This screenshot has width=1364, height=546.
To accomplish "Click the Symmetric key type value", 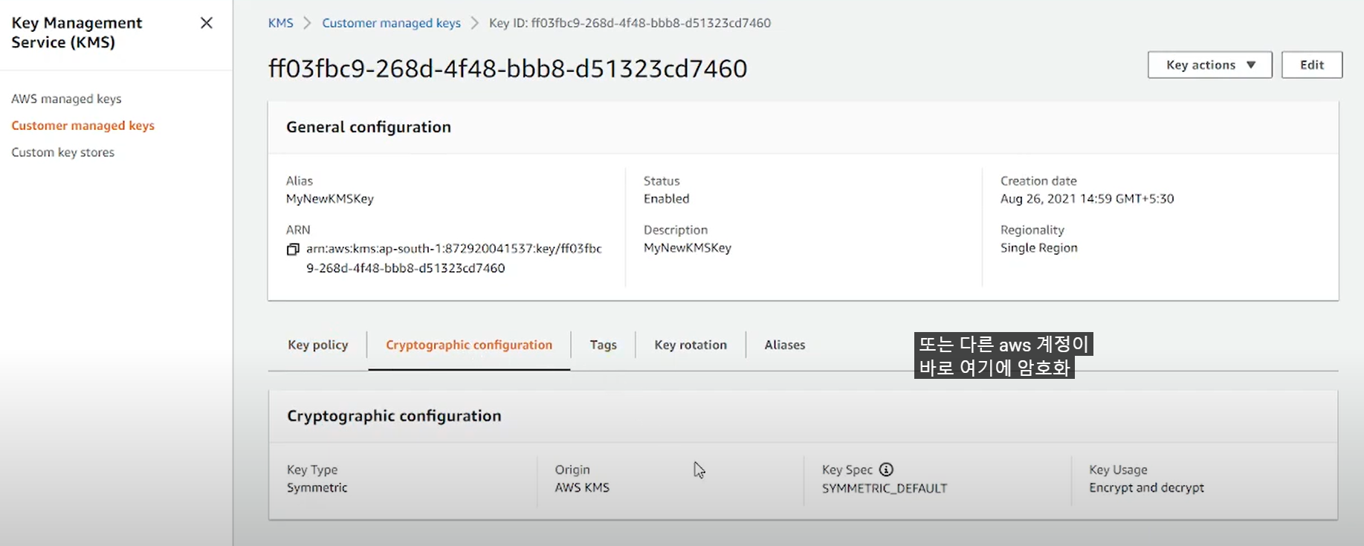I will click(x=317, y=487).
